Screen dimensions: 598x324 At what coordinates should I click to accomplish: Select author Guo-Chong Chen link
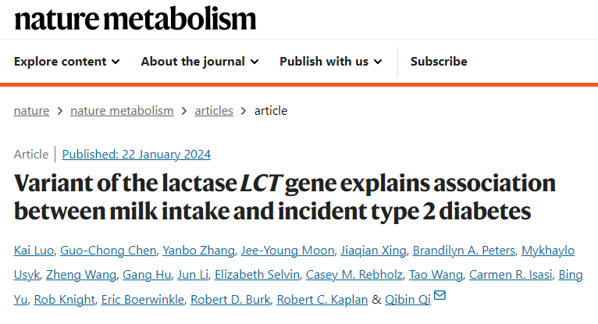coord(109,251)
